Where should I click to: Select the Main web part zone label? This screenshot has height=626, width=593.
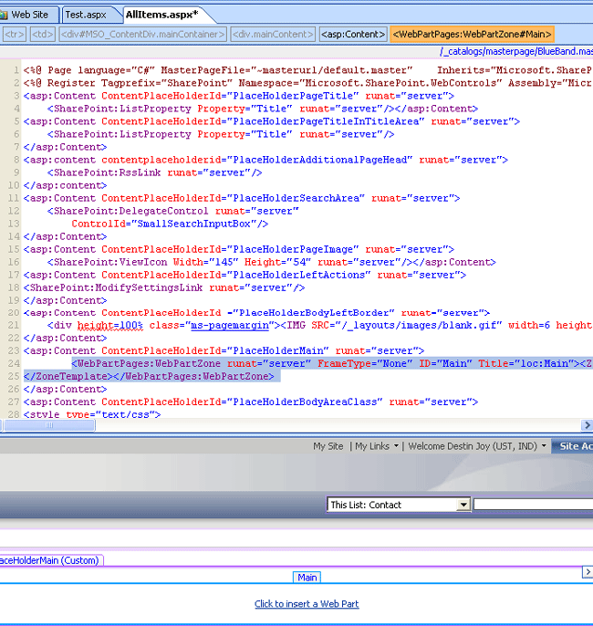coord(307,578)
